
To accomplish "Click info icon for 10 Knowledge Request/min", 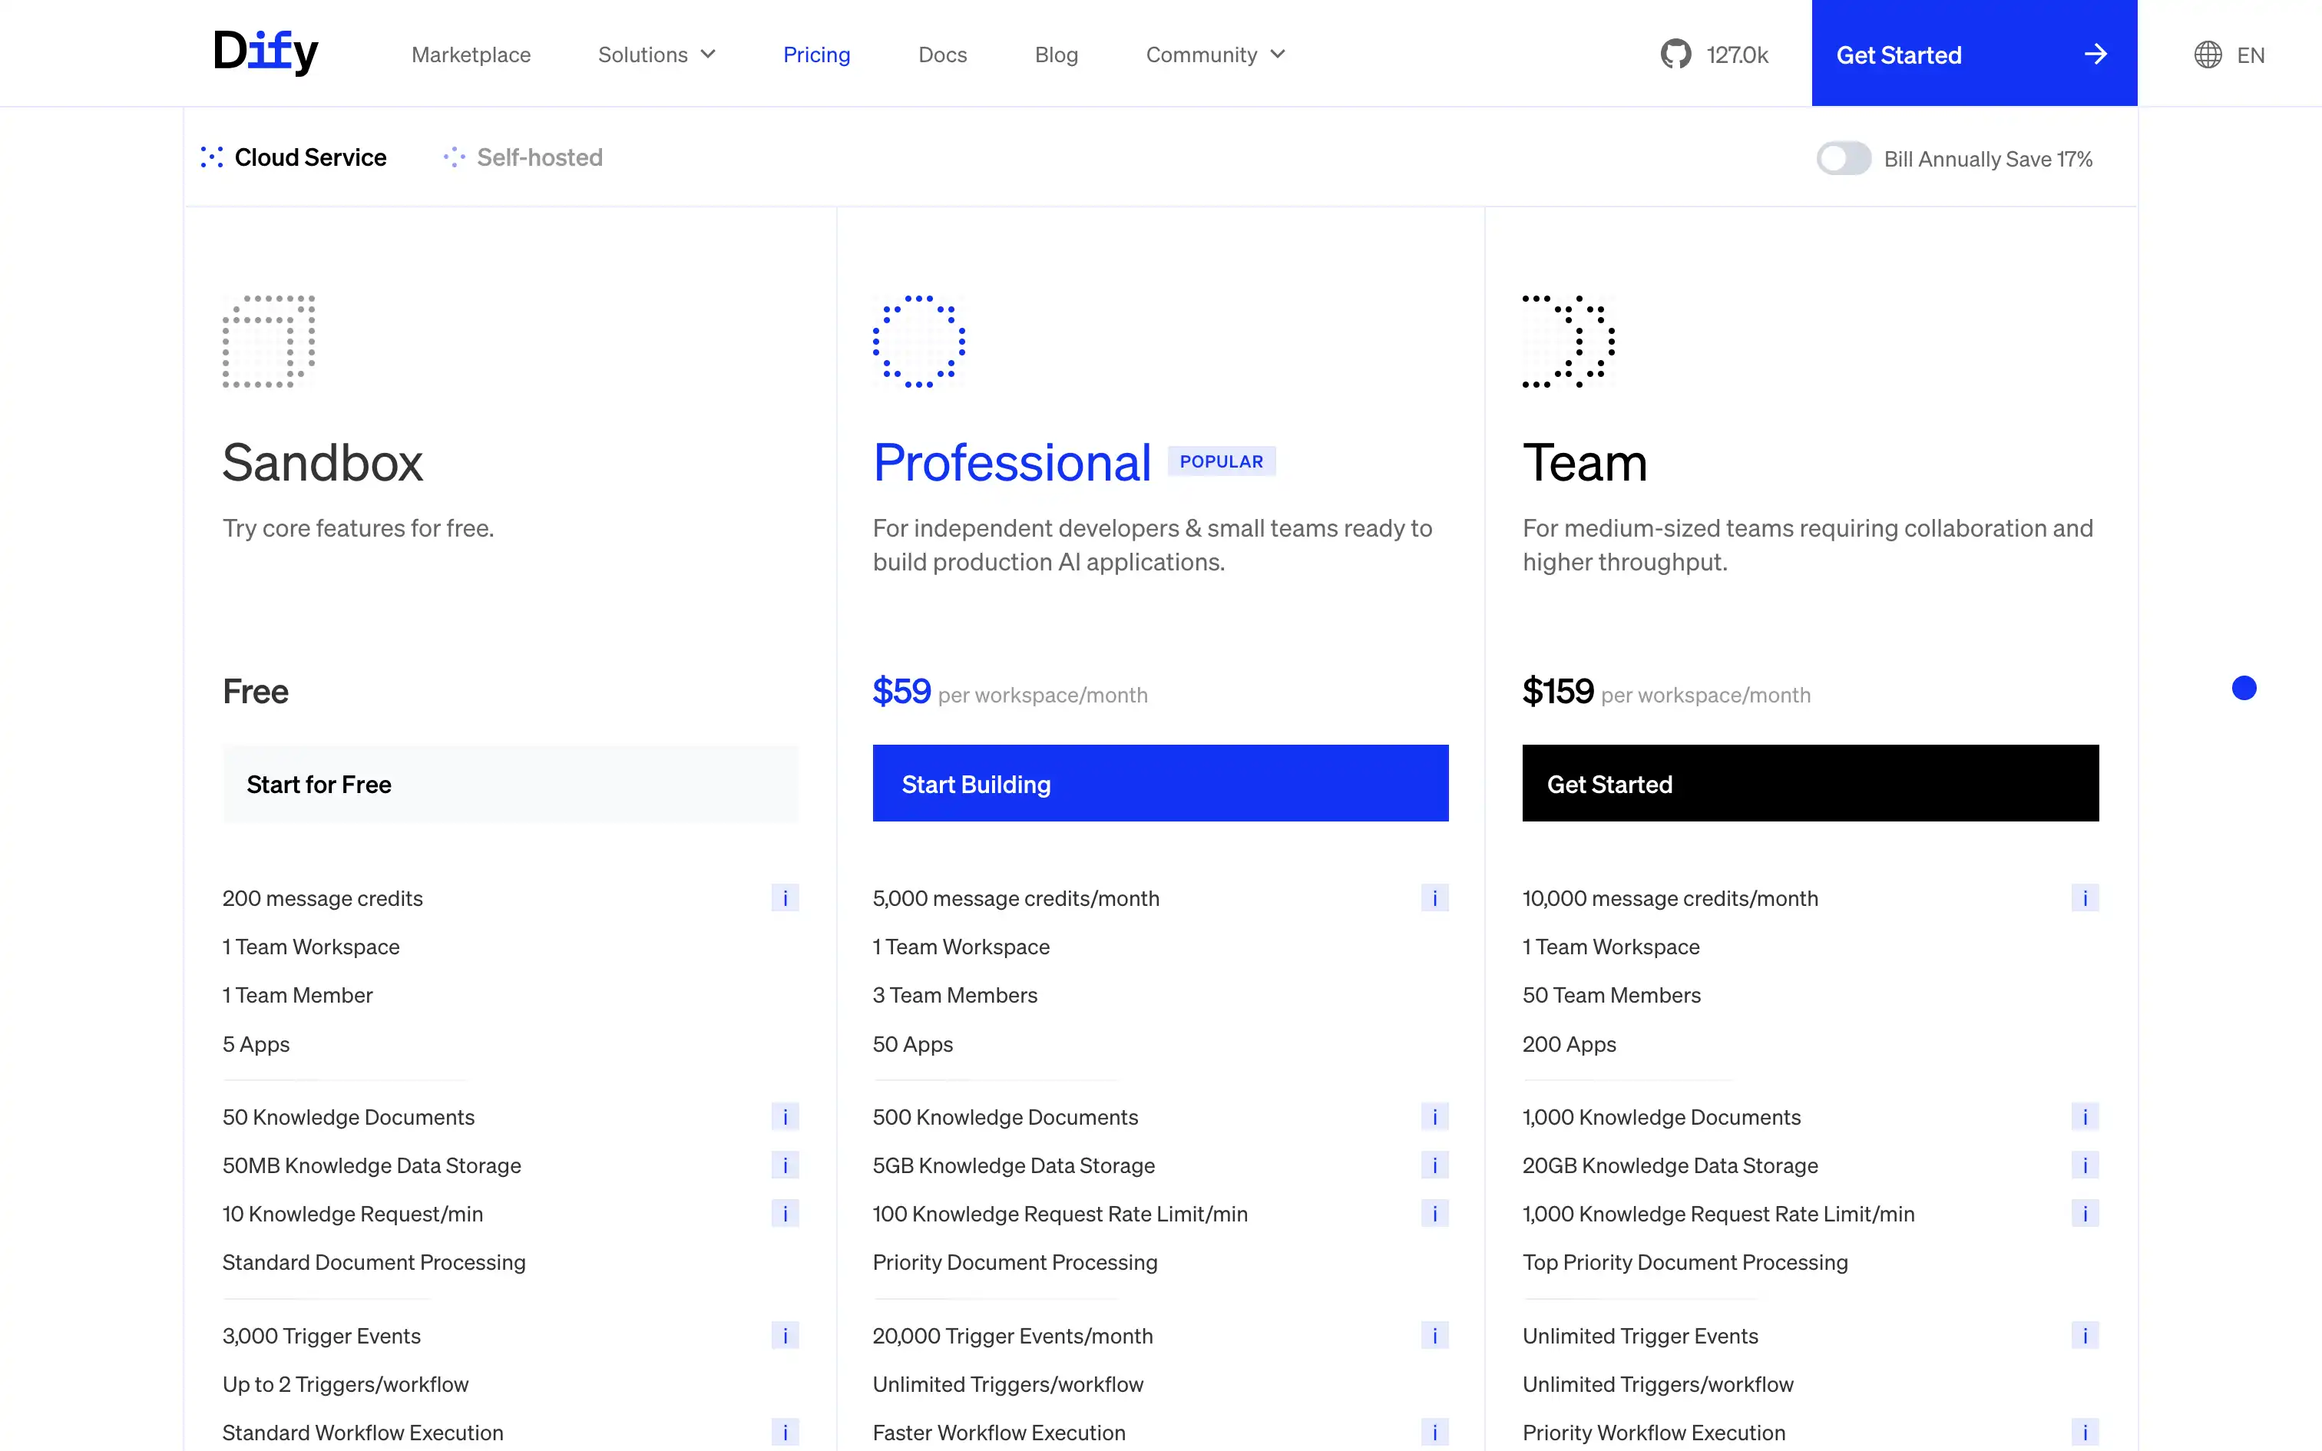I will 784,1214.
